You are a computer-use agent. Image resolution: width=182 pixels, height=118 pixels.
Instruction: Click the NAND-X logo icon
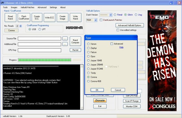[x=73, y=28]
